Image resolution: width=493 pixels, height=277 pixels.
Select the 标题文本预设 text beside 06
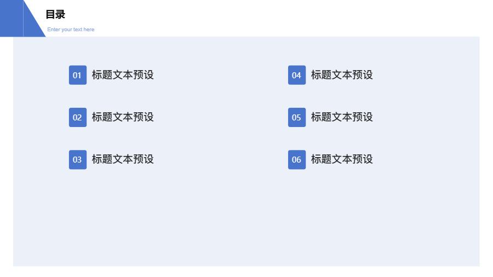pyautogui.click(x=342, y=159)
